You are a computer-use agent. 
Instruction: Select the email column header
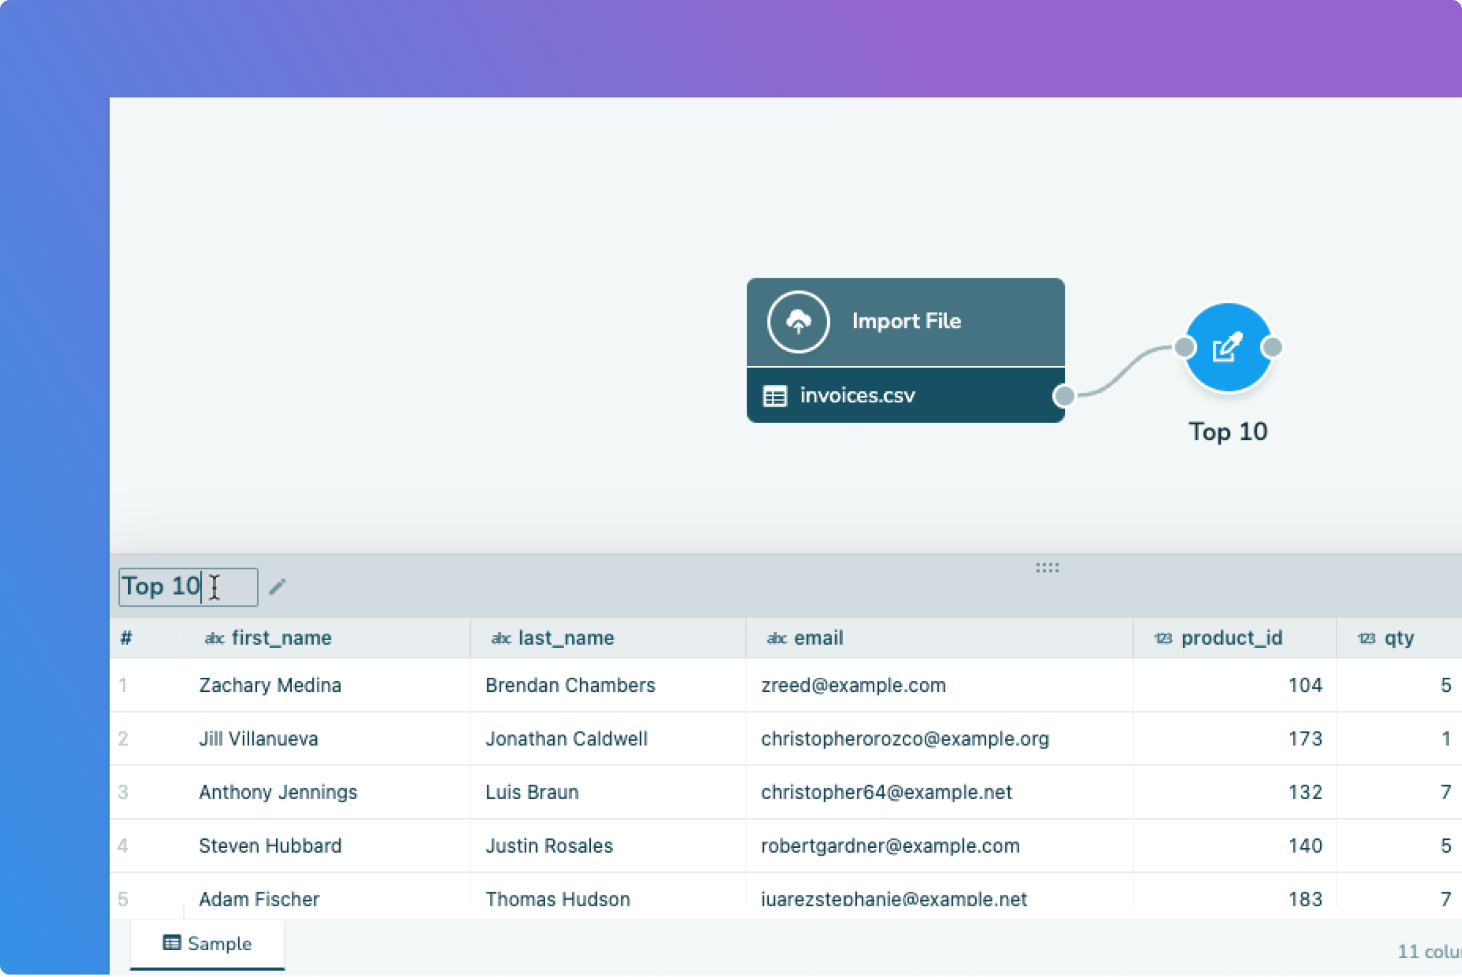click(x=818, y=638)
